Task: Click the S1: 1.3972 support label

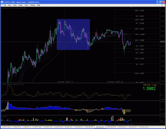Action: (x=140, y=46)
